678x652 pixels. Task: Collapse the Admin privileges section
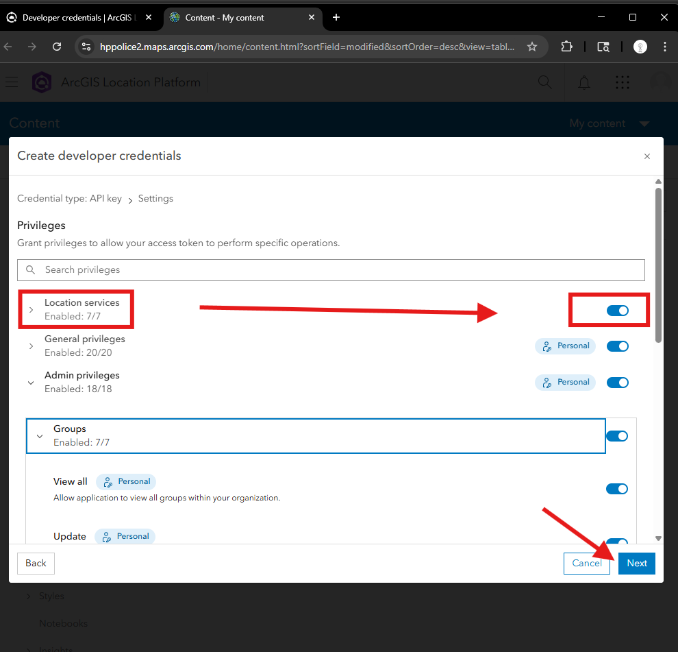click(x=31, y=383)
